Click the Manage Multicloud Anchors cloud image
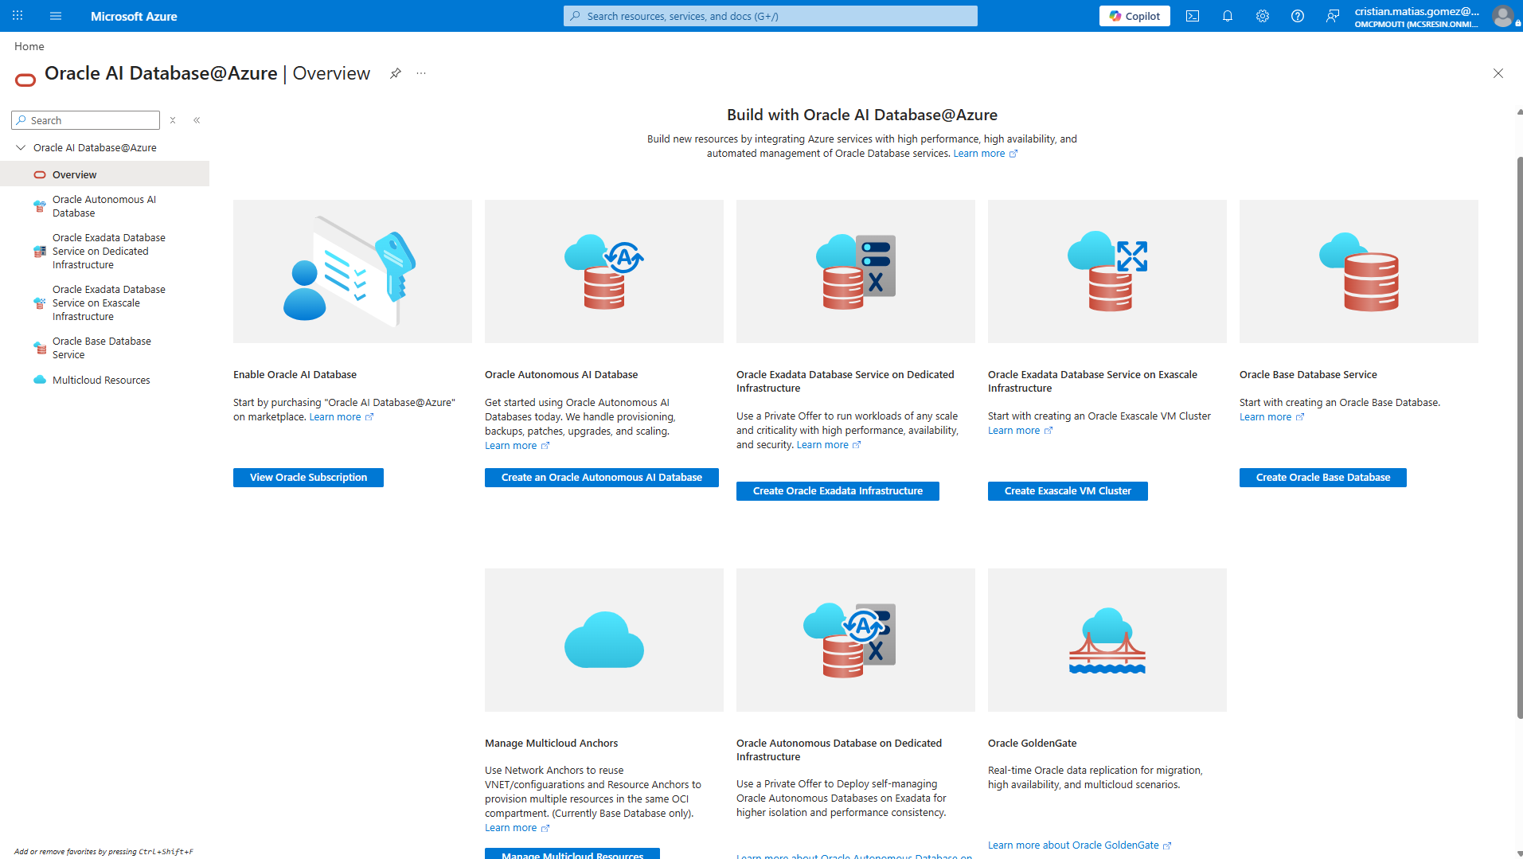 click(604, 640)
